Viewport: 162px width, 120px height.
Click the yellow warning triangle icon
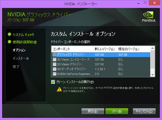[59, 89]
